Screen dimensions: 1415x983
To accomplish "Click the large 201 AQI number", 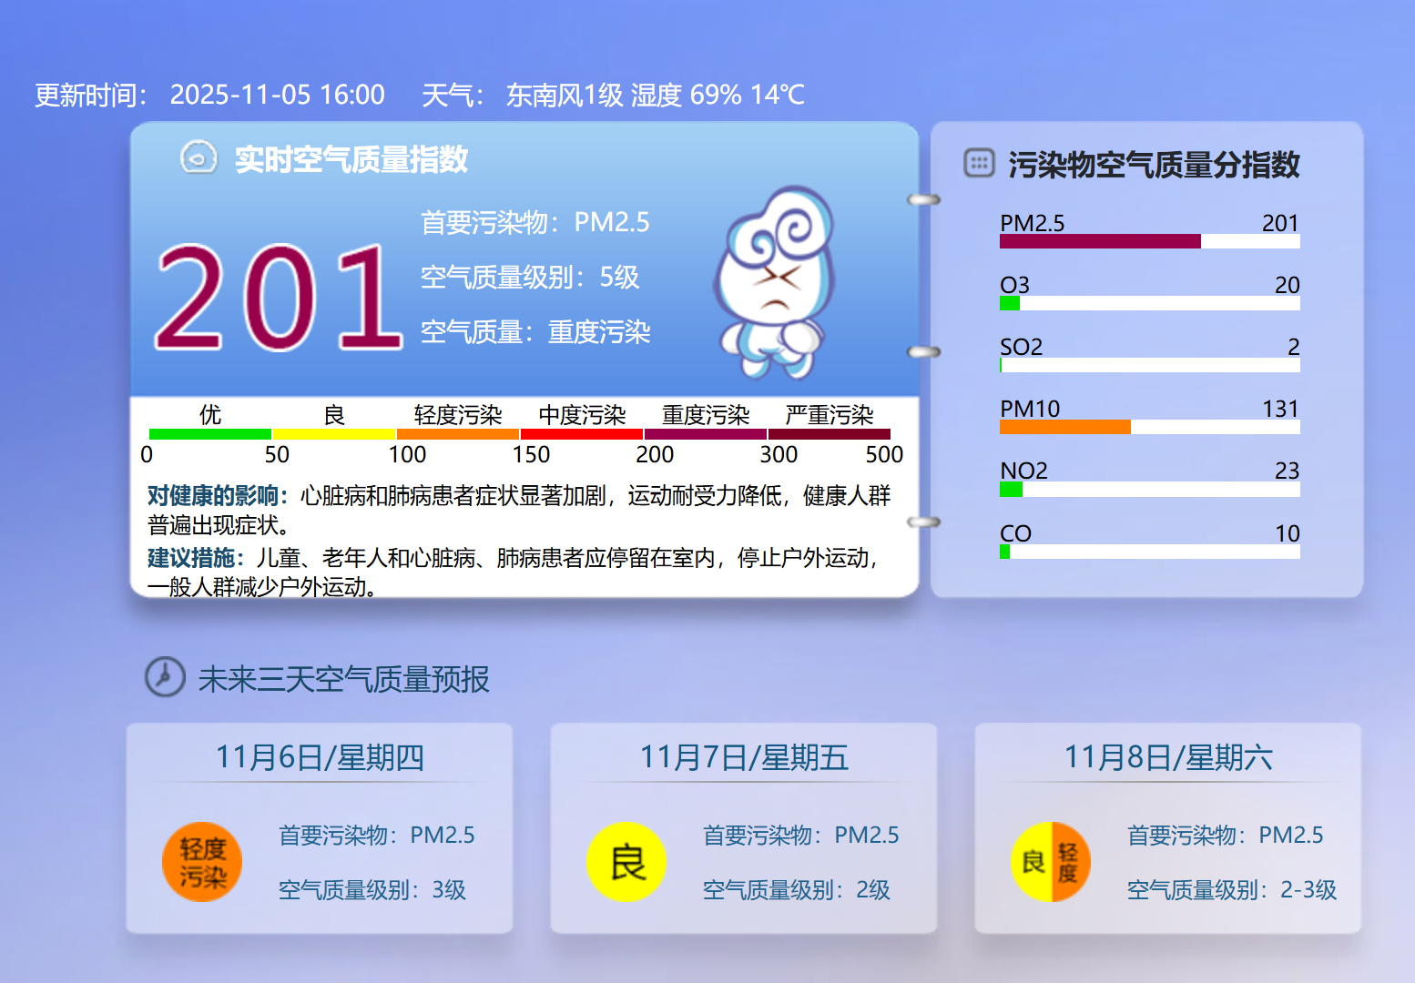I will coord(278,299).
